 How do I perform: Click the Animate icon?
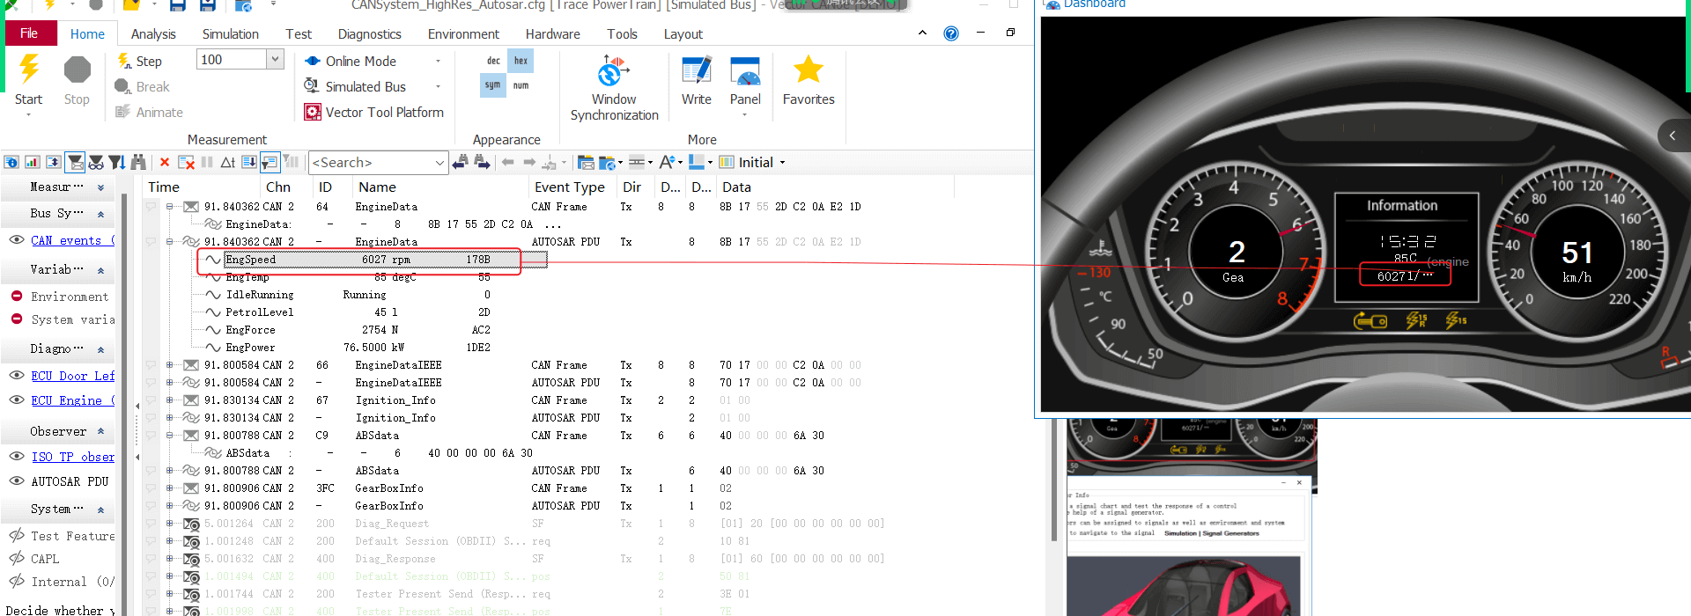tap(122, 112)
